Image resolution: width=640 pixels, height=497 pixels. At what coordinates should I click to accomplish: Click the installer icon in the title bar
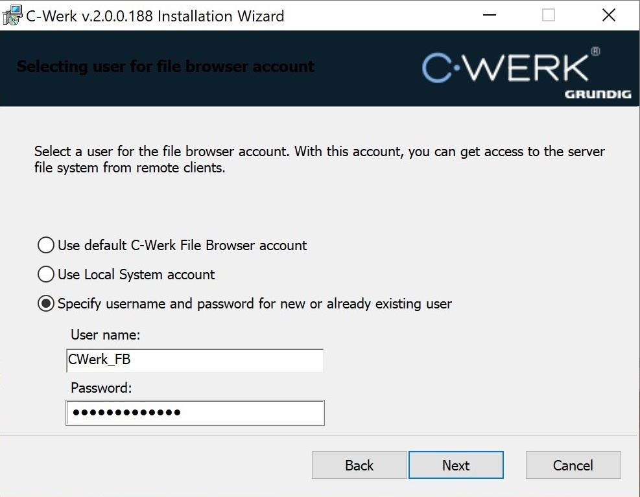coord(12,16)
